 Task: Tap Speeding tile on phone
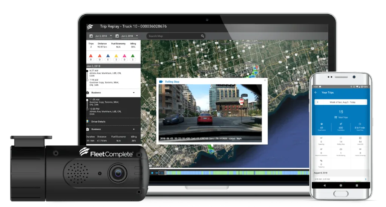pos(321,141)
